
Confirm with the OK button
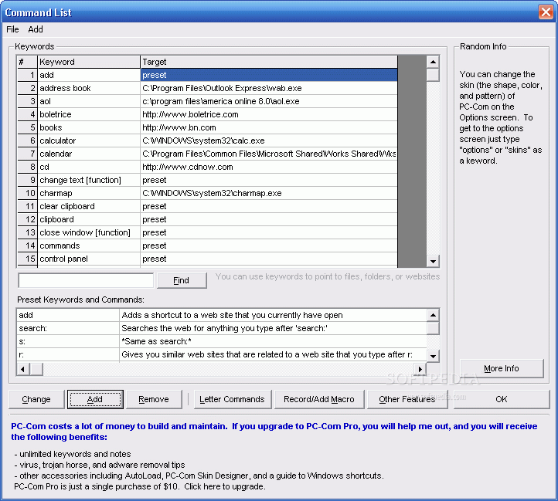(x=502, y=399)
